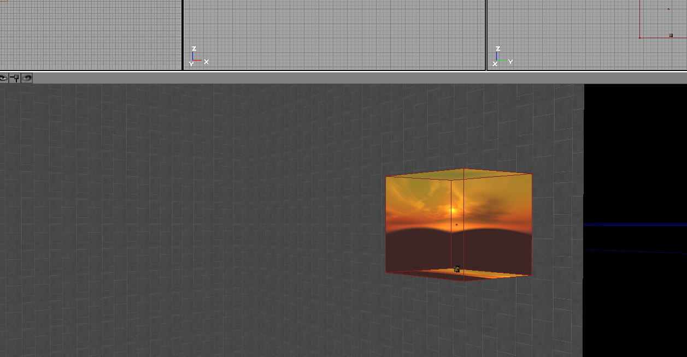Select the actor icon in the side viewport
687x357 pixels.
(x=671, y=35)
